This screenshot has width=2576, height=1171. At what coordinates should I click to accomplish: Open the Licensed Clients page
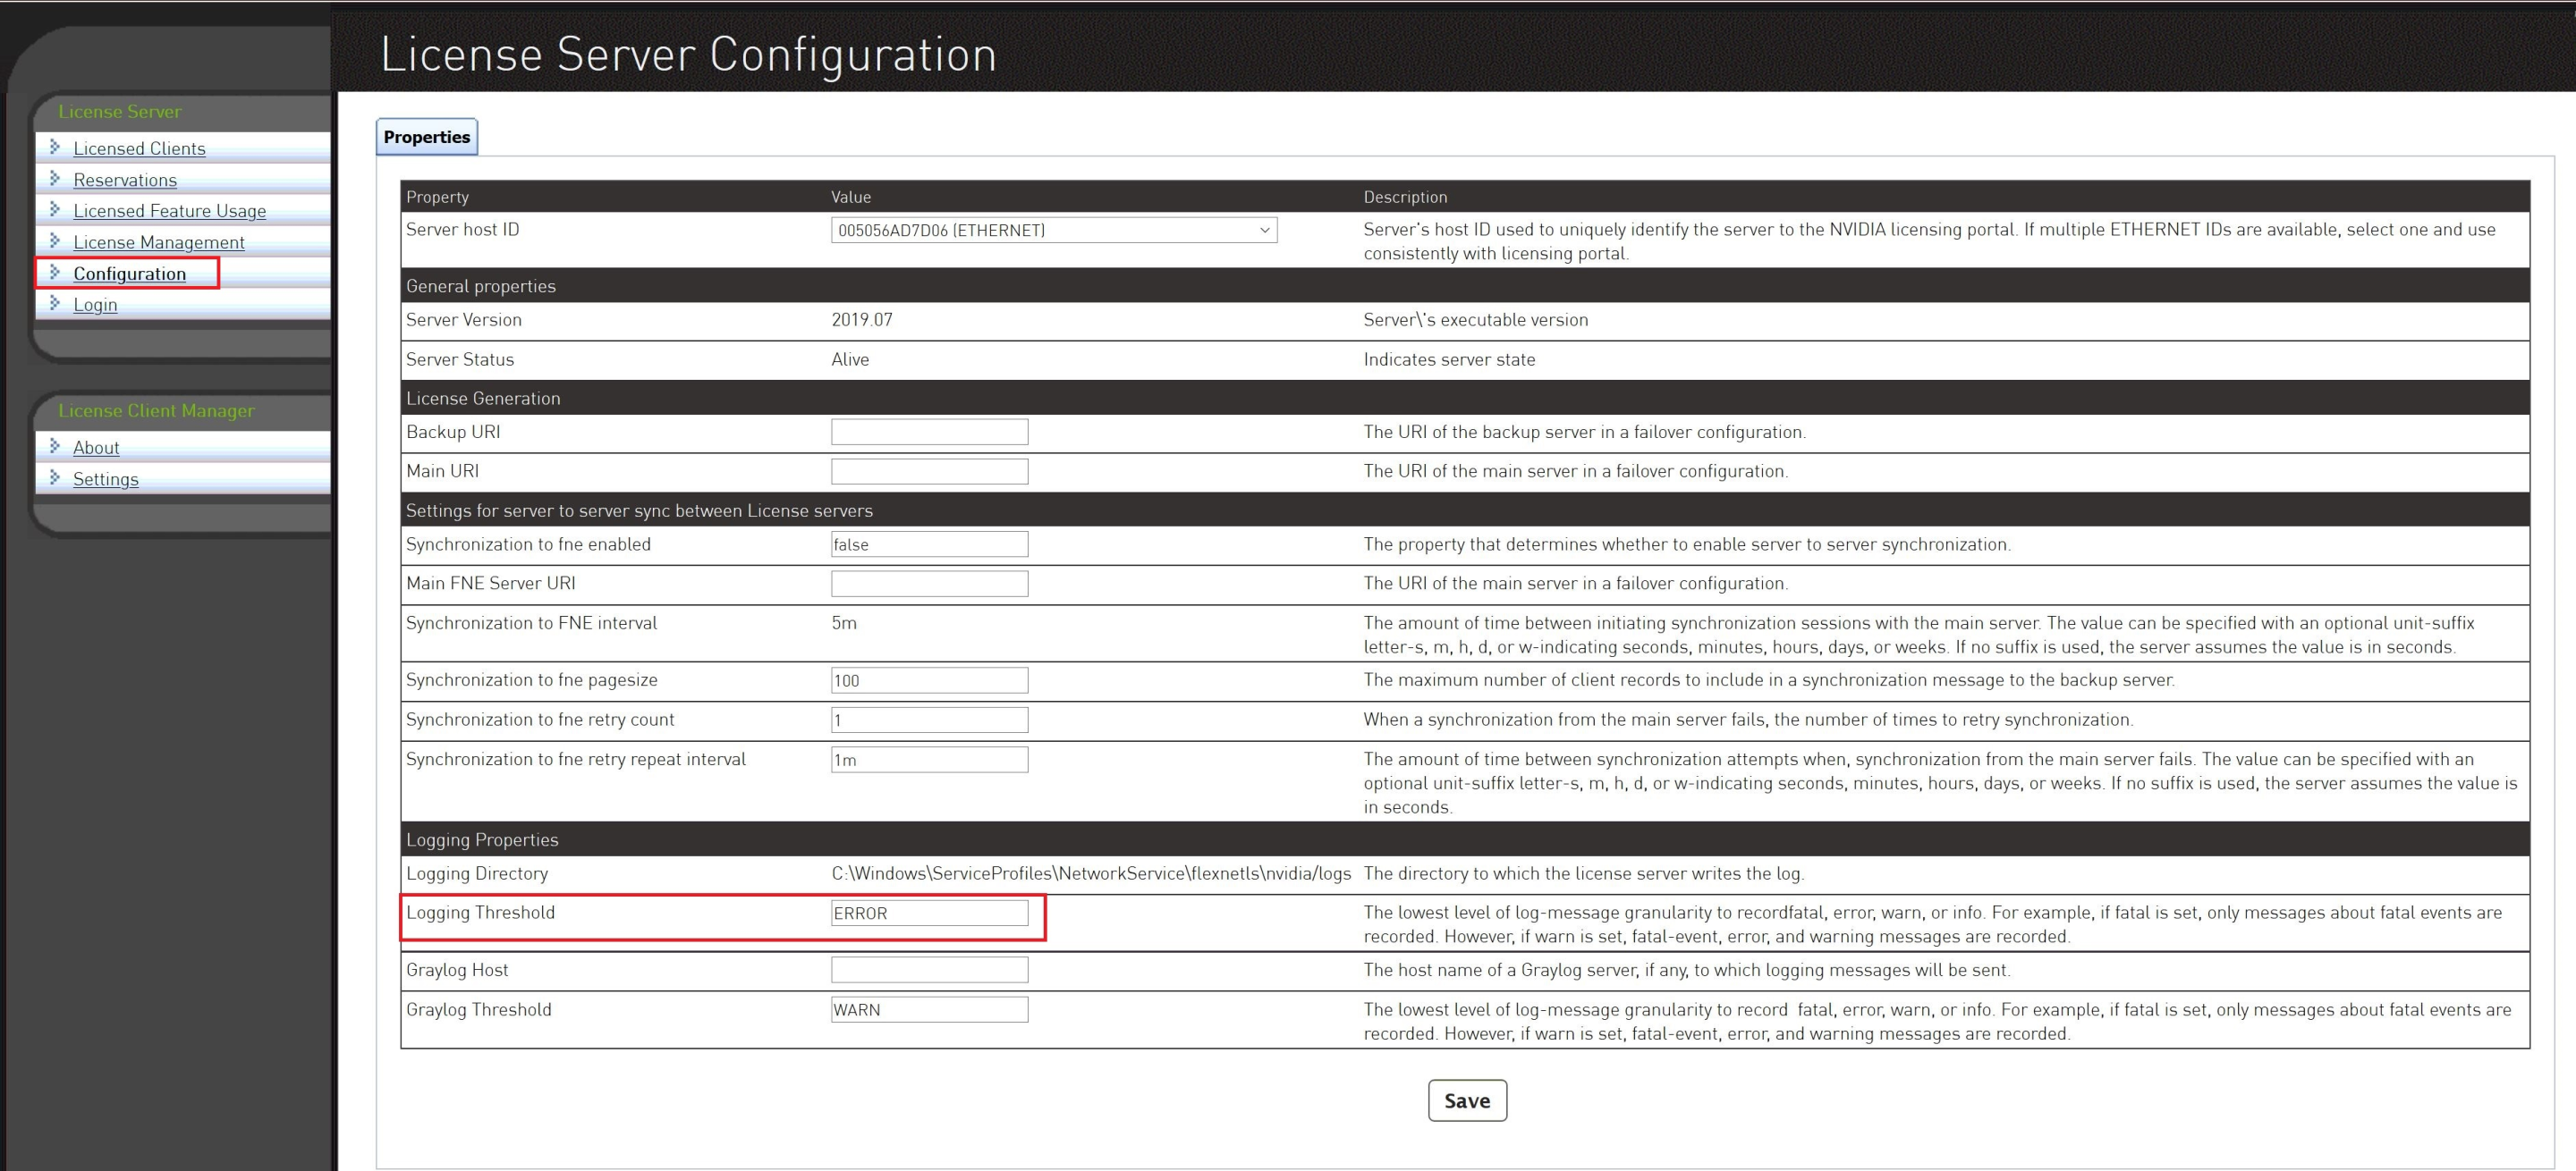[x=139, y=147]
